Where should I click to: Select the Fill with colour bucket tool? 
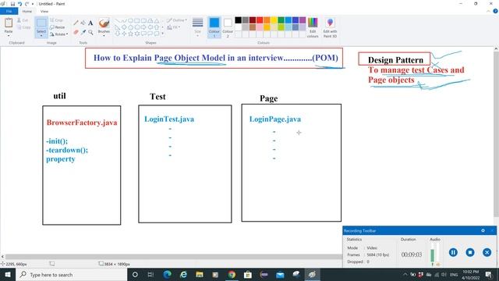83,23
